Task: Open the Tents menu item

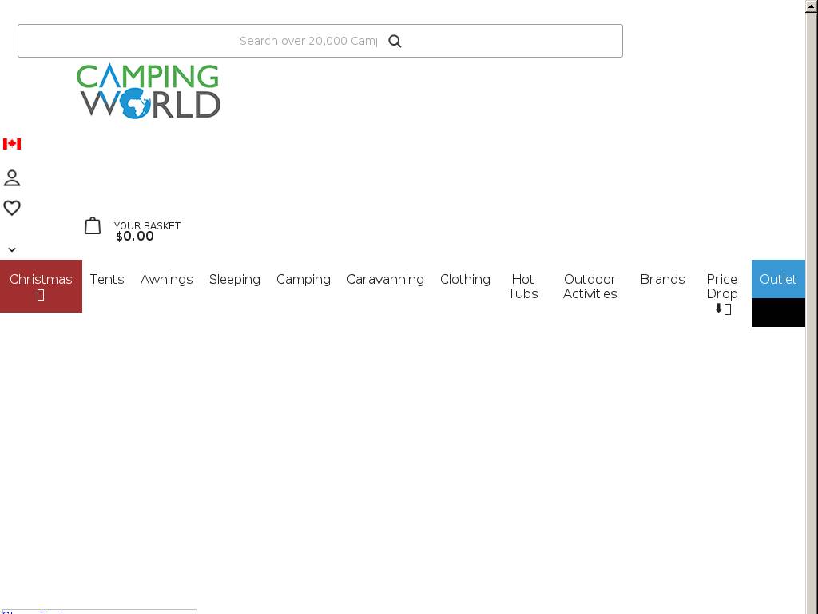Action: 107,279
